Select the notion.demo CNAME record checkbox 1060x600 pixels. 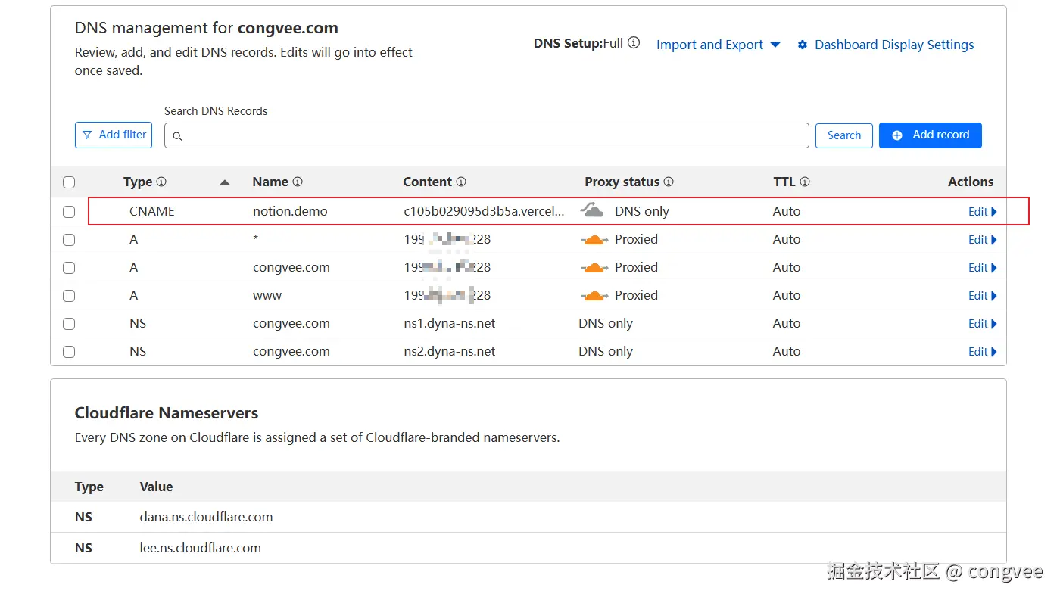(x=69, y=212)
